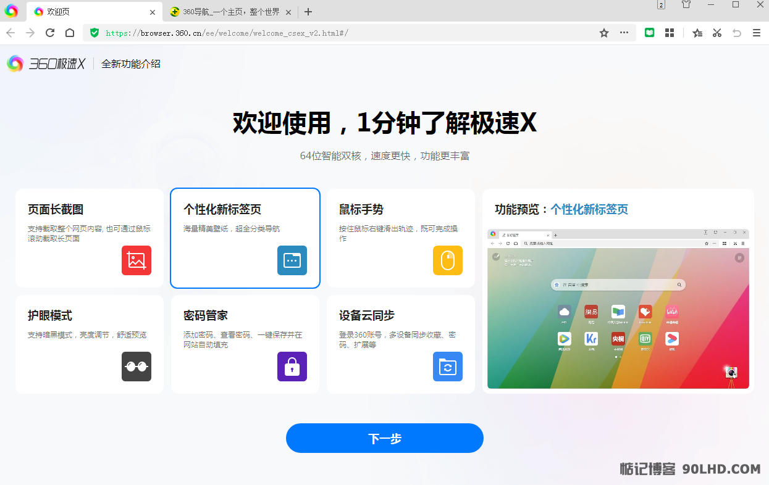Click the blue new tab page icon
Image resolution: width=769 pixels, height=485 pixels.
292,260
